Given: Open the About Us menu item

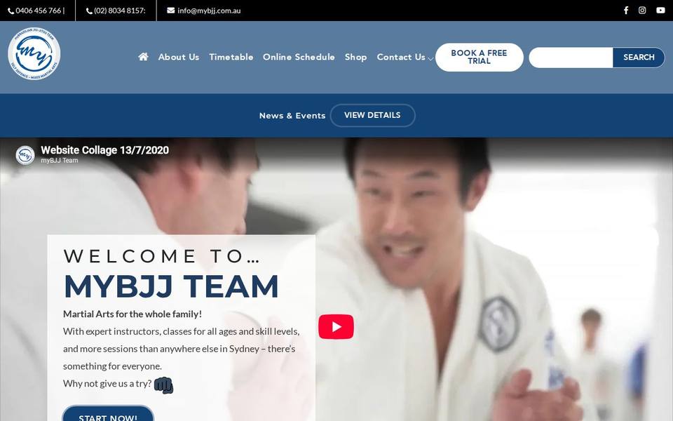Looking at the screenshot, I should tap(179, 57).
